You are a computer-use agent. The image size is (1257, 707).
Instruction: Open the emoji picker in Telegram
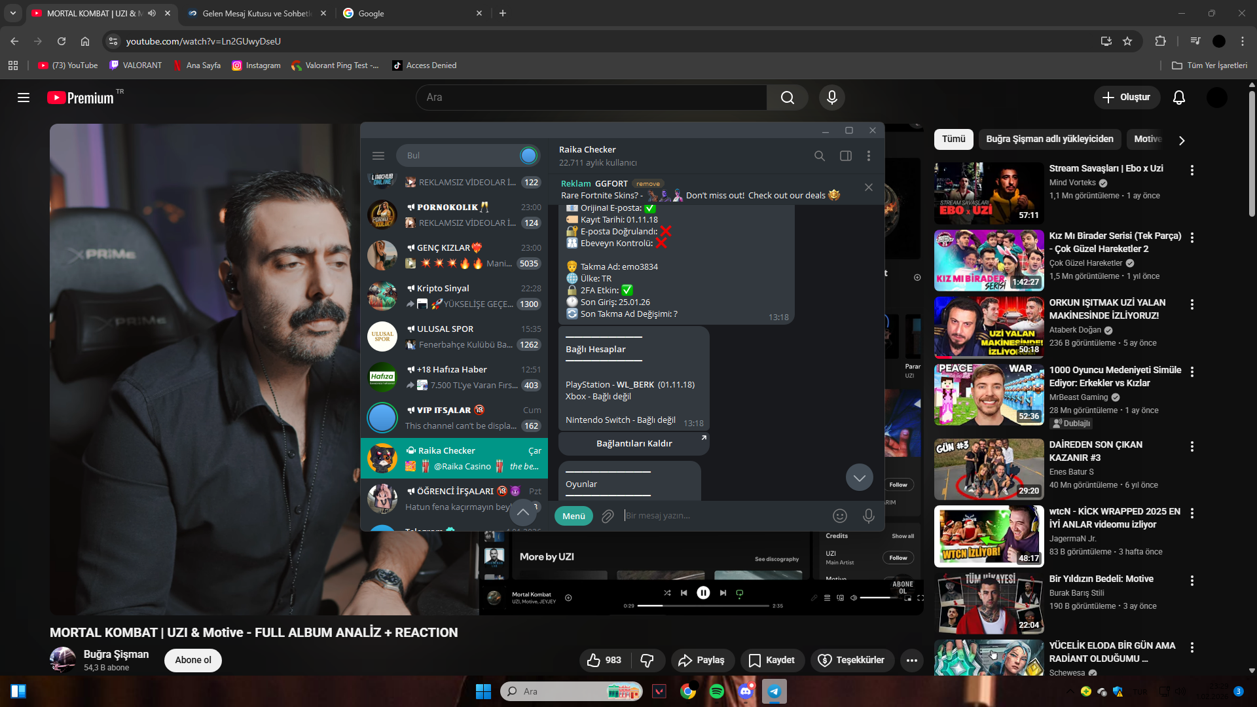coord(840,516)
